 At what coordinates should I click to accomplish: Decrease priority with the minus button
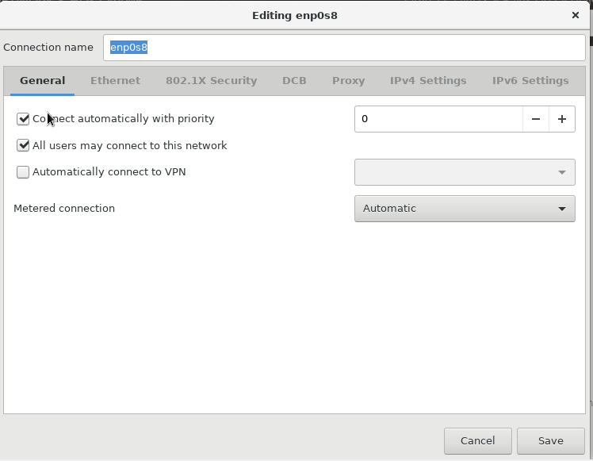point(535,119)
